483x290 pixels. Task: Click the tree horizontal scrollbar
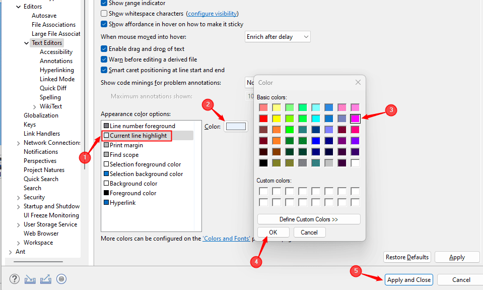pos(38,262)
